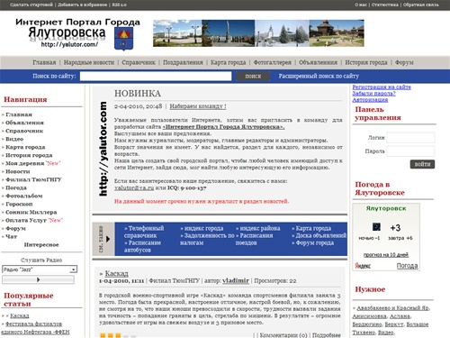Open 'Расписание автобусов' link

pyautogui.click(x=142, y=246)
